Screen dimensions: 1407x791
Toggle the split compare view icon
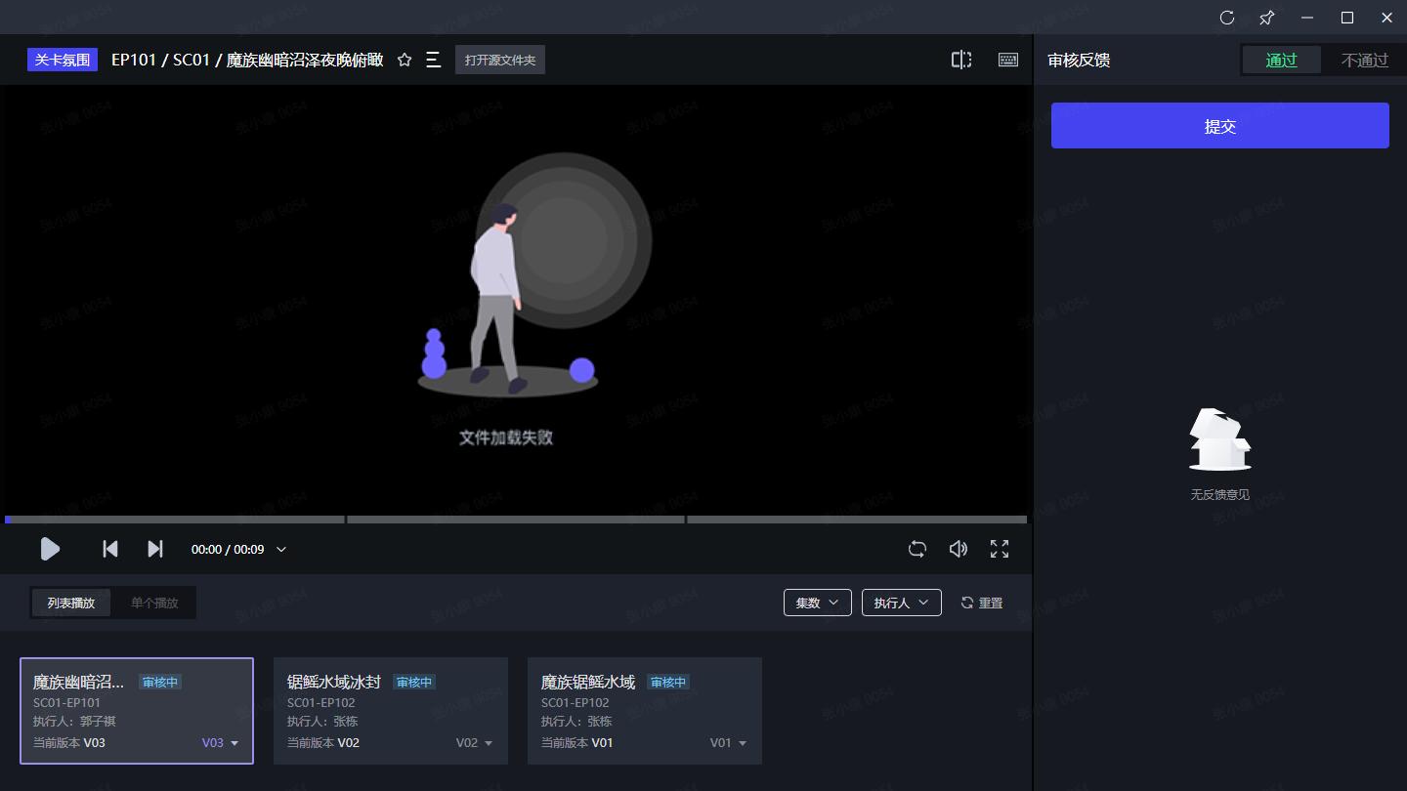(961, 61)
